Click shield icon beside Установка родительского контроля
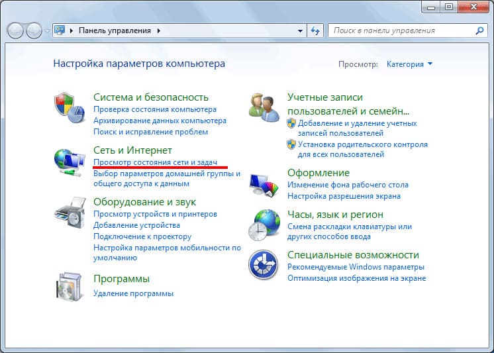 point(291,144)
